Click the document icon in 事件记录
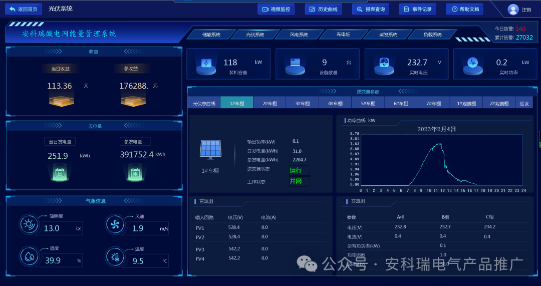This screenshot has height=286, width=541. (406, 10)
